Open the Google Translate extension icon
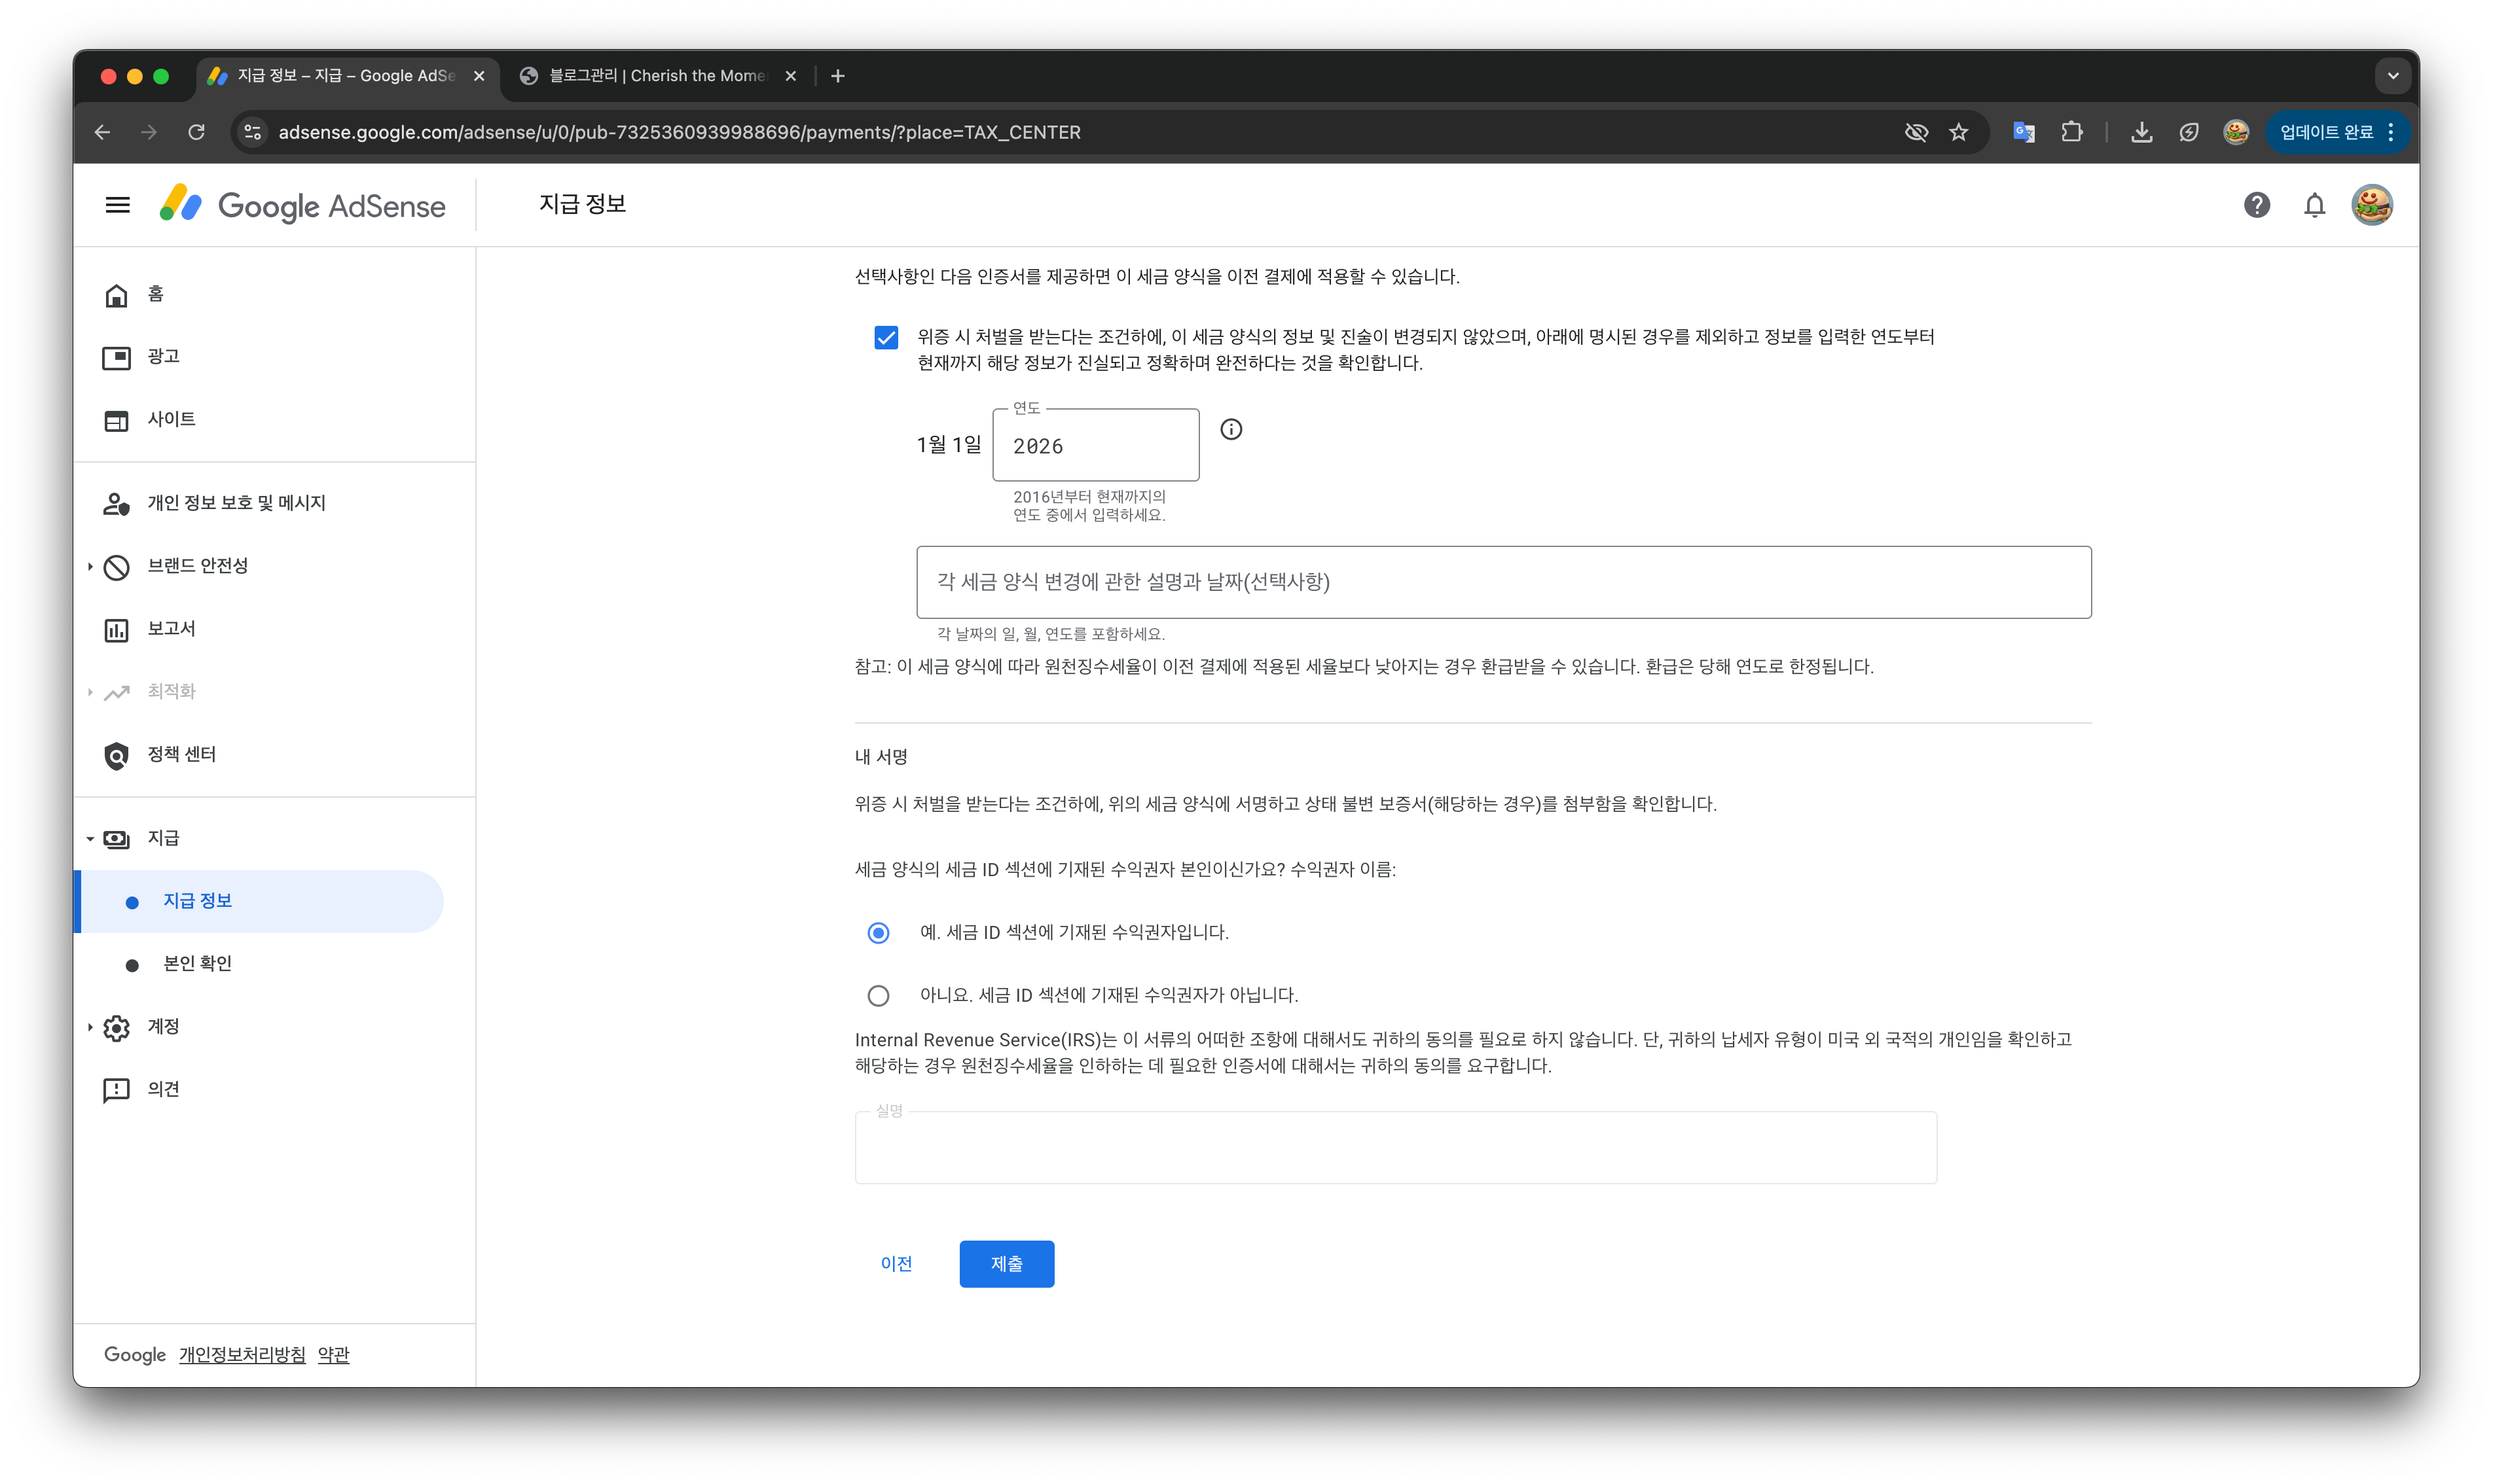Screen dimensions: 2493x1484 coord(2024,132)
